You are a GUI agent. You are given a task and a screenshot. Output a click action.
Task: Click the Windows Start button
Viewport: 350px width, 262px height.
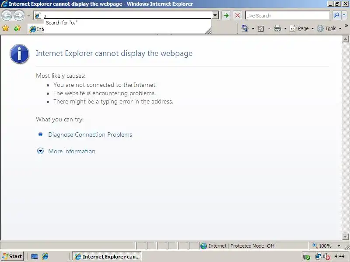pyautogui.click(x=12, y=256)
